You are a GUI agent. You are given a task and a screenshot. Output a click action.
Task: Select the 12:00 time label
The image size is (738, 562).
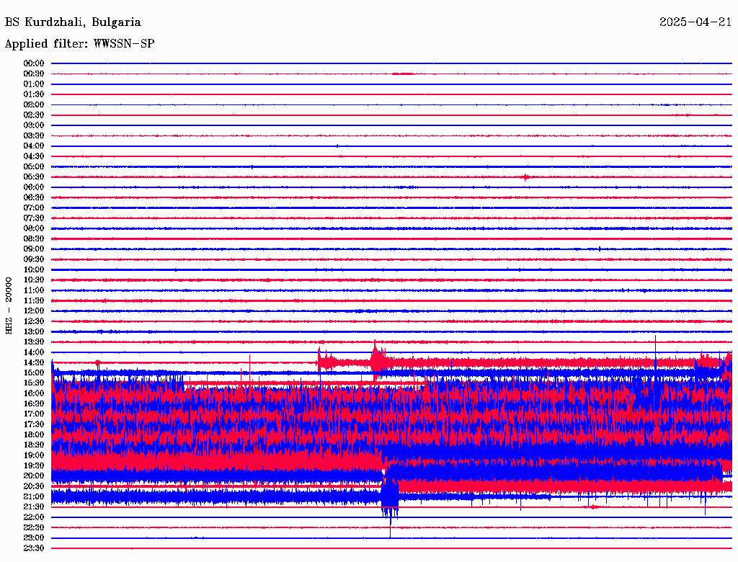click(x=34, y=311)
